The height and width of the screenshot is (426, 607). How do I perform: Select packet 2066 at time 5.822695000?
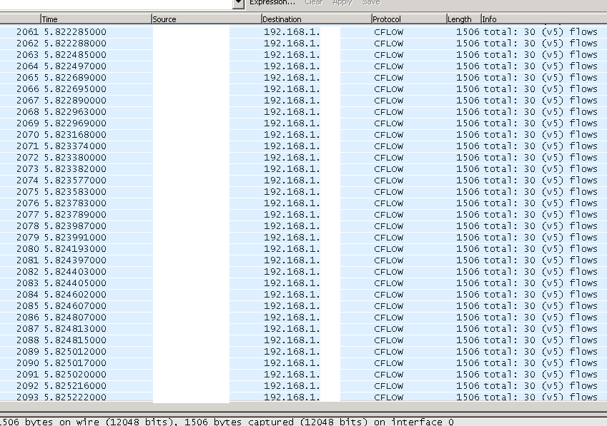[303, 88]
